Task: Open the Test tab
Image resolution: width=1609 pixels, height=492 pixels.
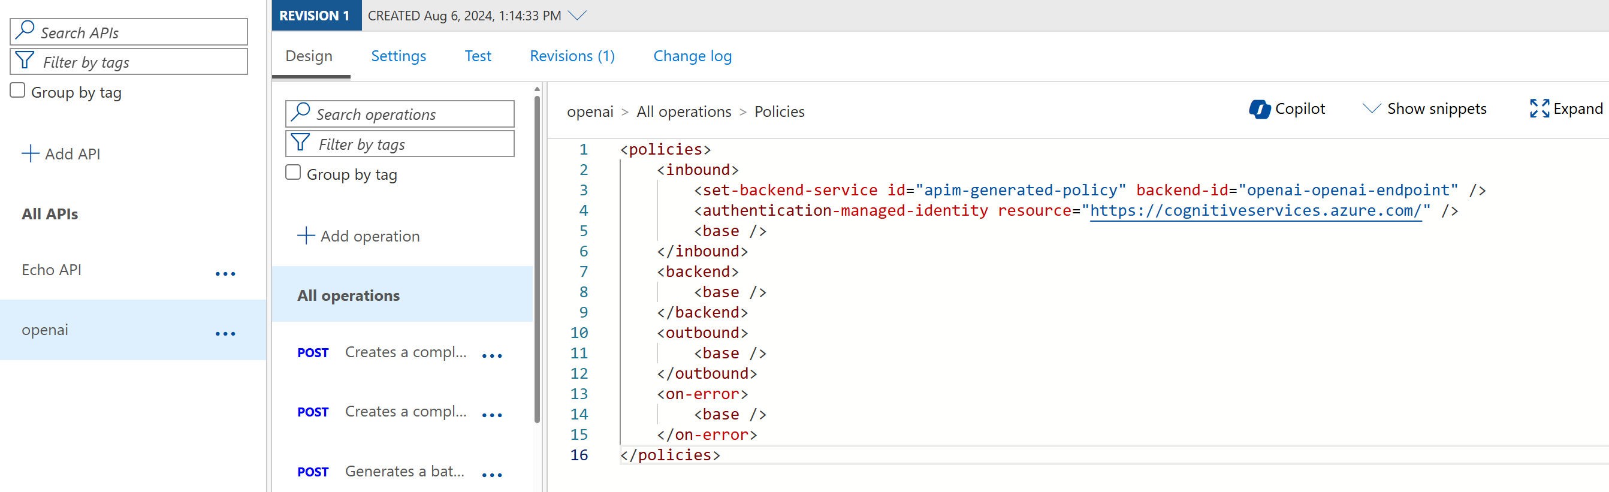Action: (478, 56)
